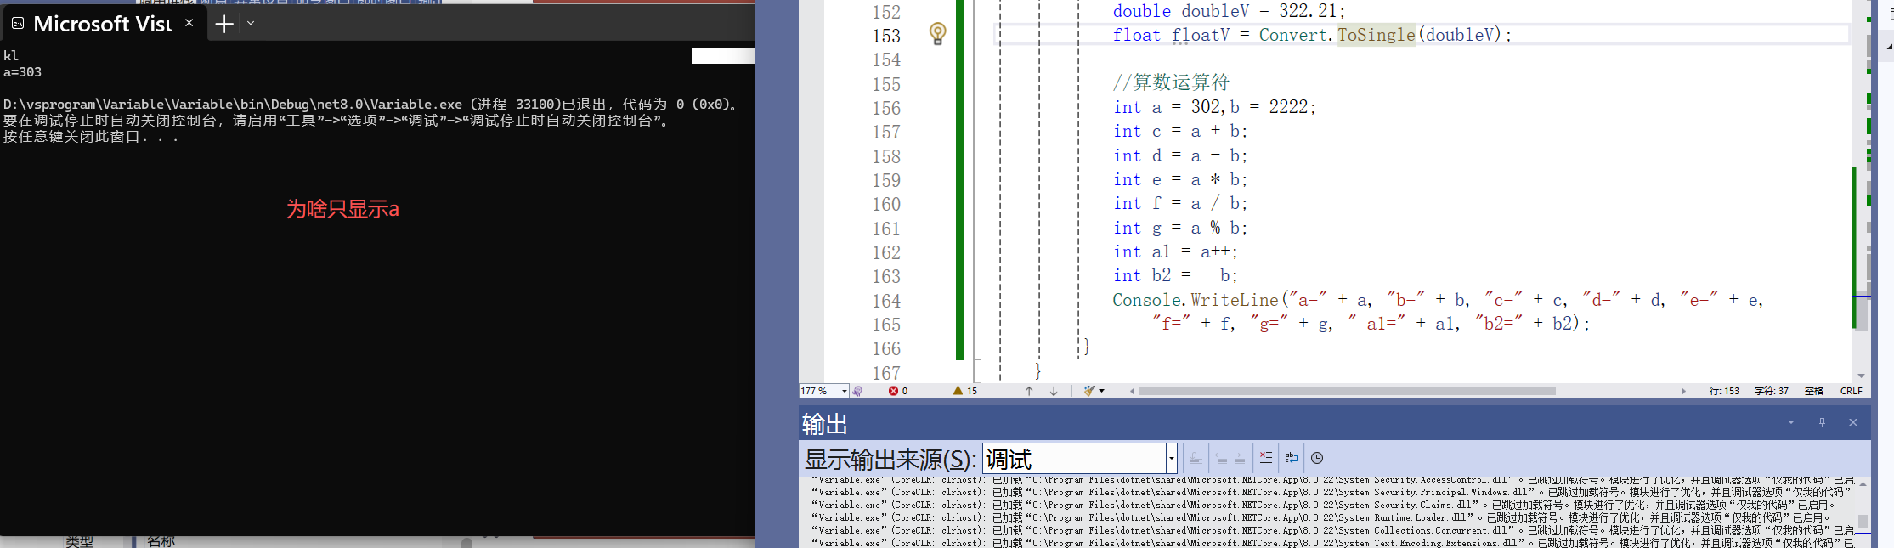Open the new tab dropdown chevron in console window
The image size is (1894, 548).
pyautogui.click(x=251, y=24)
